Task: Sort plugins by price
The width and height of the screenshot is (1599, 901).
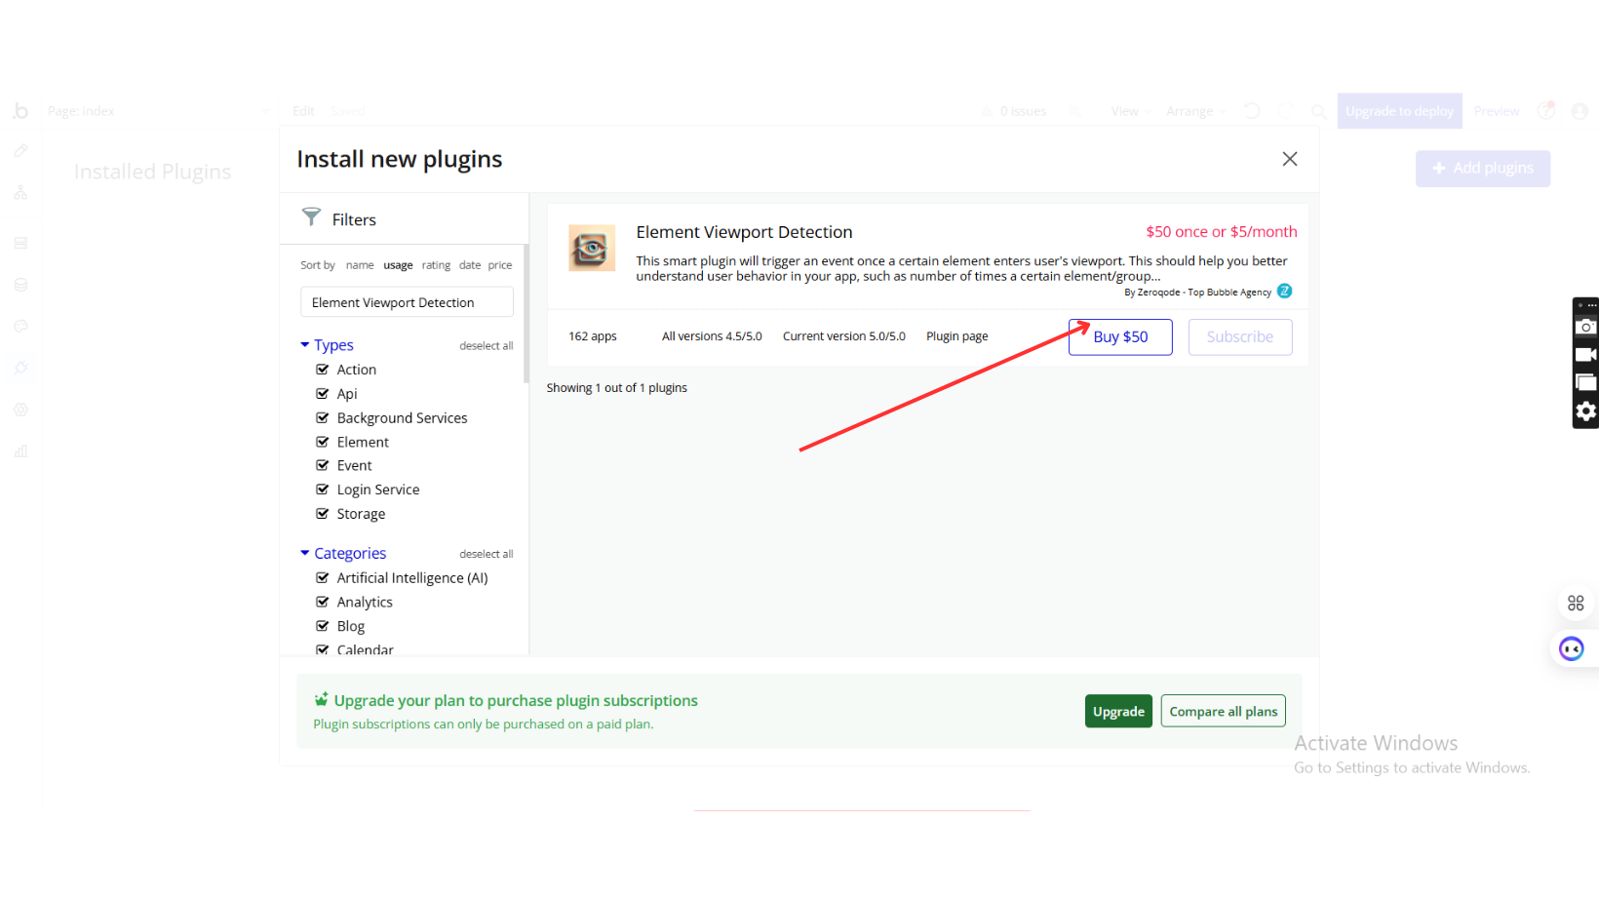Action: (x=500, y=265)
